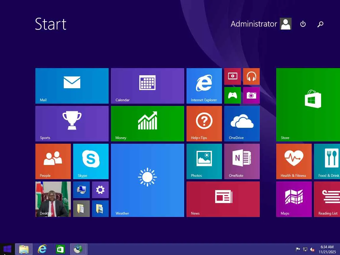The width and height of the screenshot is (340, 255).
Task: Open the Money tile
Action: click(148, 124)
